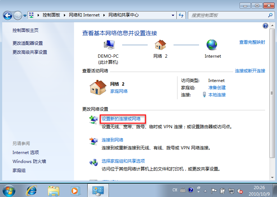Viewport: 277px width, 197px height.
Task: Open Windows Media Player from taskbar
Action: (x=75, y=190)
